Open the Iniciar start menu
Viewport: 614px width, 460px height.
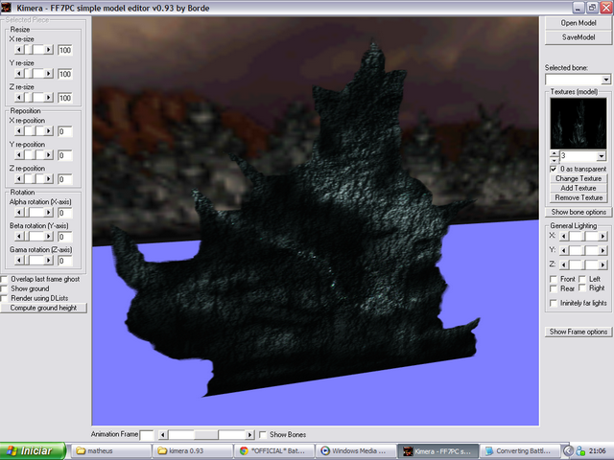tap(33, 451)
